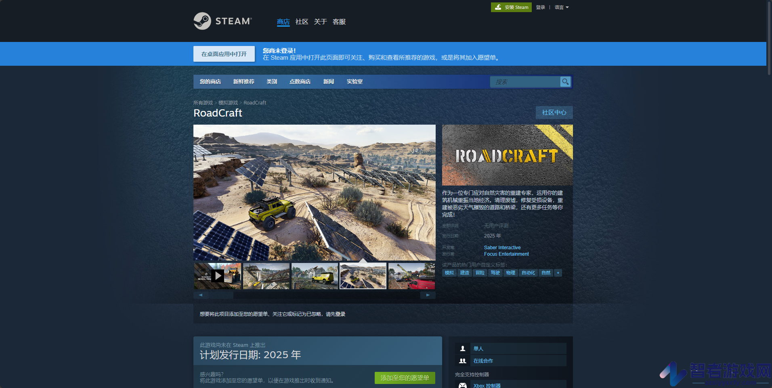Play the reveal trailer thumbnail
Screen dimensions: 772x388
218,276
